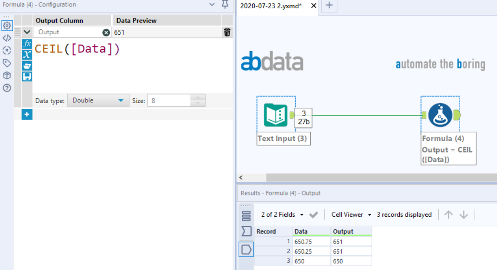Open Help using the question mark icon

point(7,87)
